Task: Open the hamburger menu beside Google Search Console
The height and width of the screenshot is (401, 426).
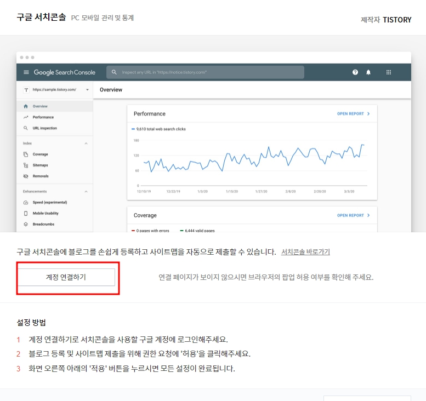Action: tap(26, 72)
